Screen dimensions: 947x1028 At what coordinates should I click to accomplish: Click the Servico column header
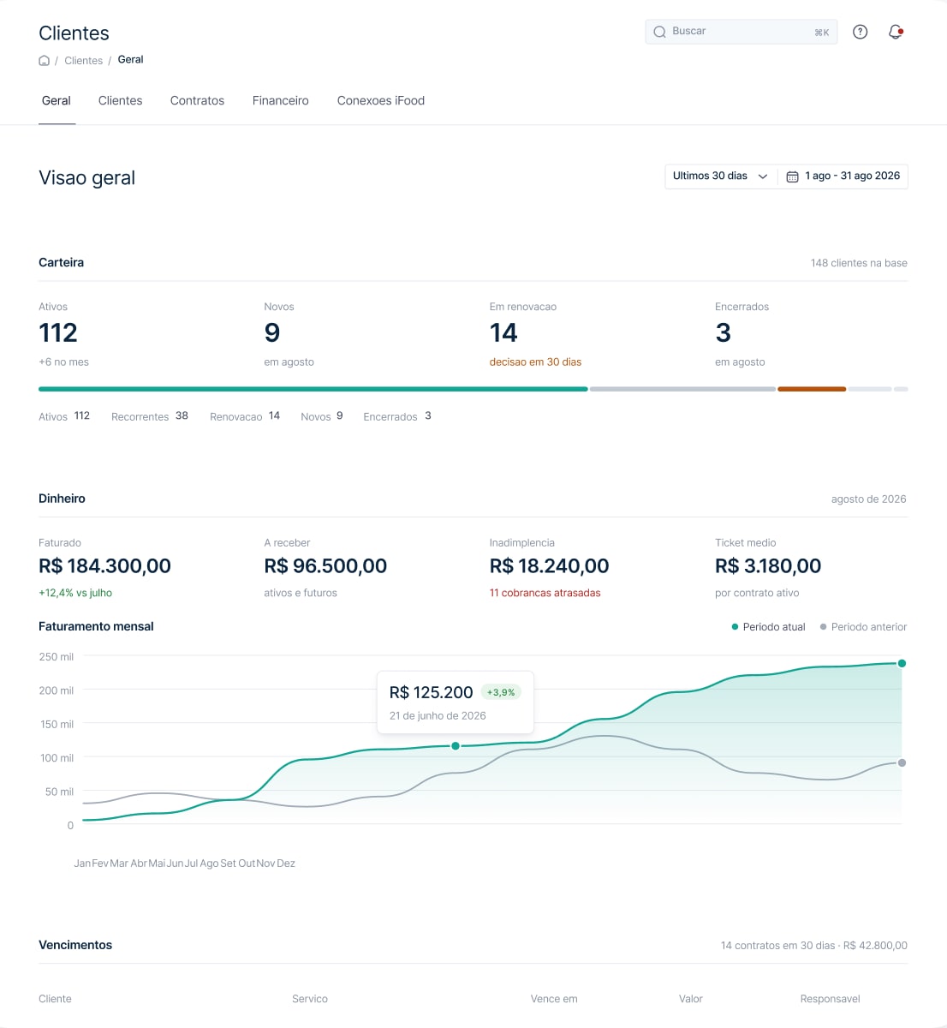coord(310,999)
